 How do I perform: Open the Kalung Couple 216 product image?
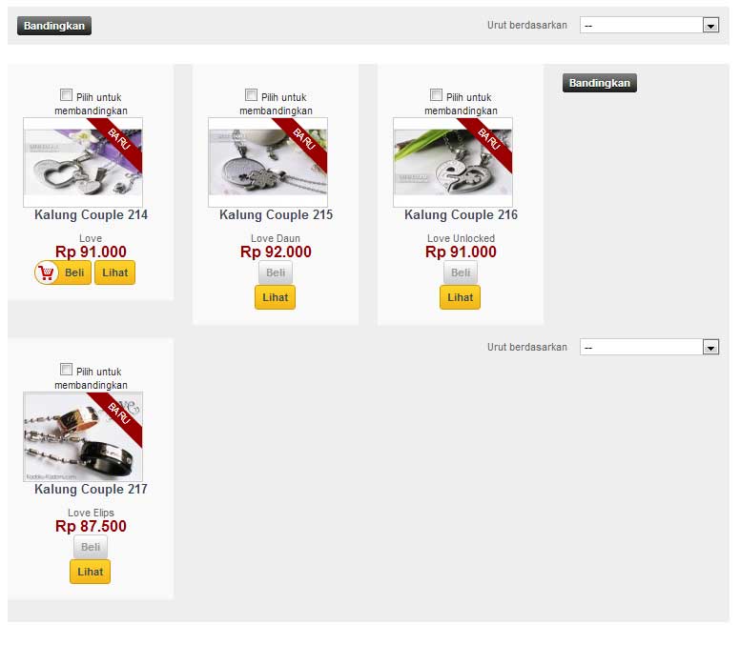(453, 162)
